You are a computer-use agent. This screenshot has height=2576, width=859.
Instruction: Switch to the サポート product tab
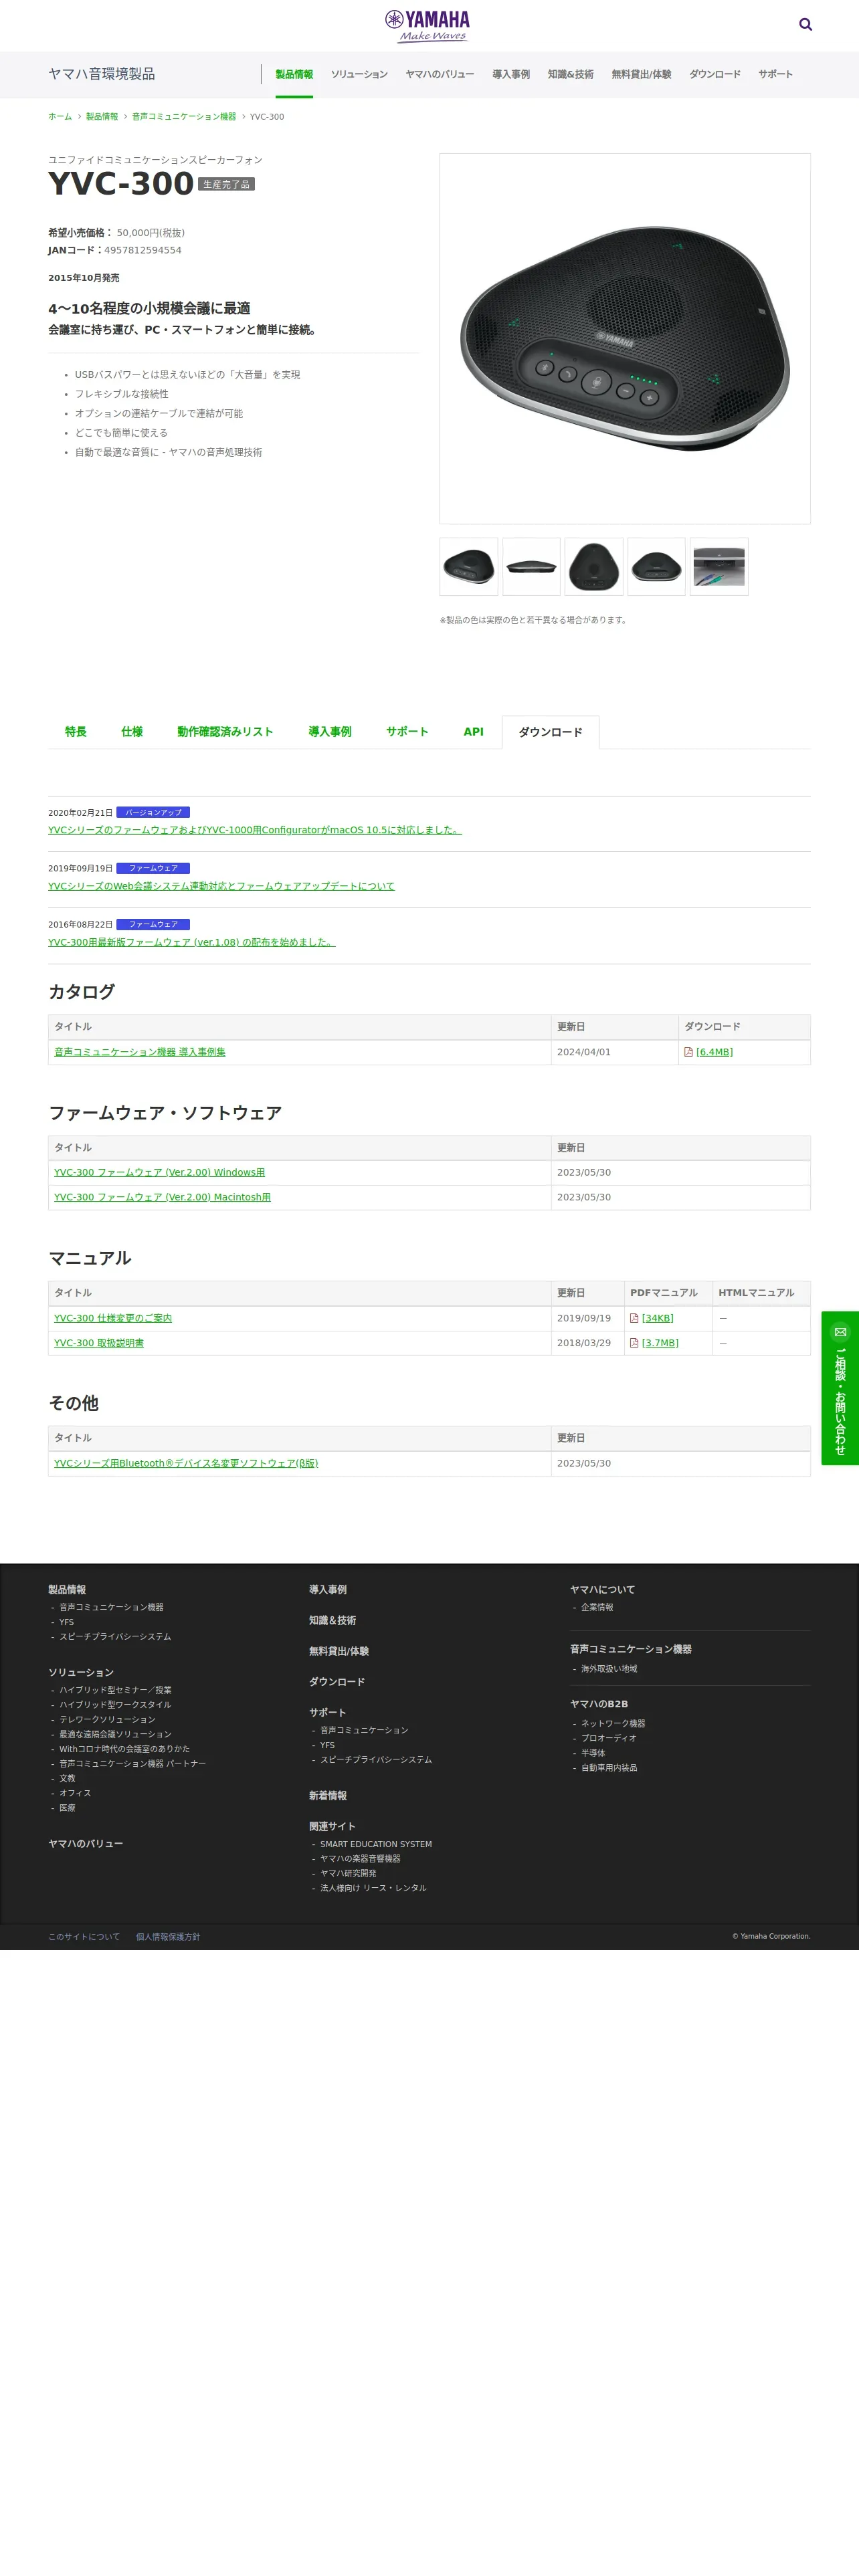407,732
